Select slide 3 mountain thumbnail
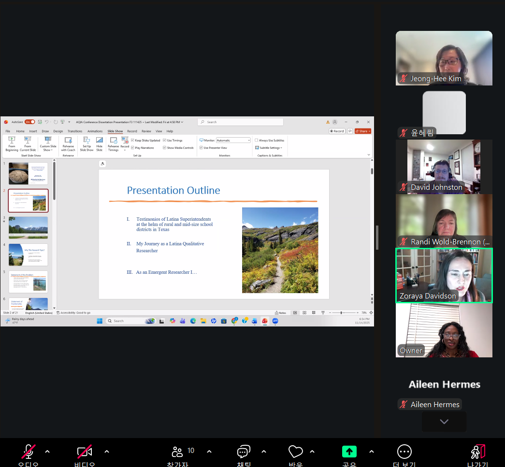 pos(29,227)
